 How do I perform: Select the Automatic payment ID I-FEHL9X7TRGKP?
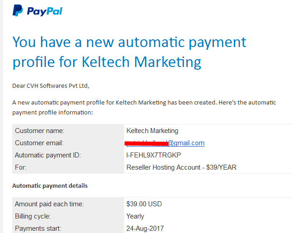pyautogui.click(x=153, y=155)
